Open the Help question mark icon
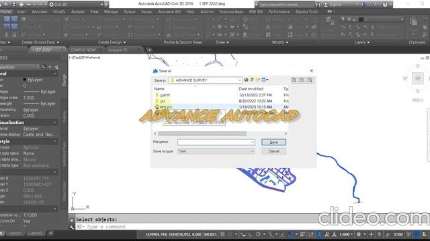 385,5
